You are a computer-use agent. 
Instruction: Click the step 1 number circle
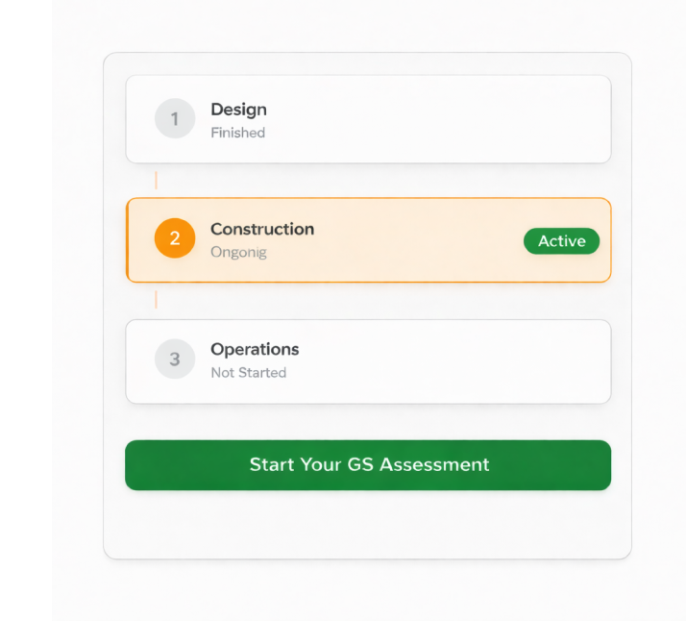(x=174, y=119)
